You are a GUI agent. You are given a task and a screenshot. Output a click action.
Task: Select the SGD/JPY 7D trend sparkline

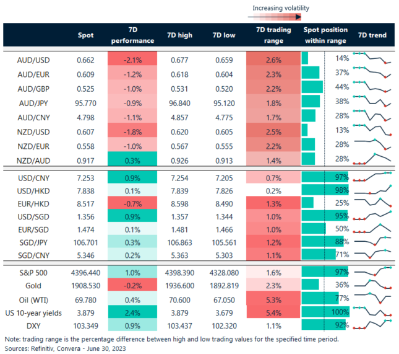pyautogui.click(x=372, y=241)
